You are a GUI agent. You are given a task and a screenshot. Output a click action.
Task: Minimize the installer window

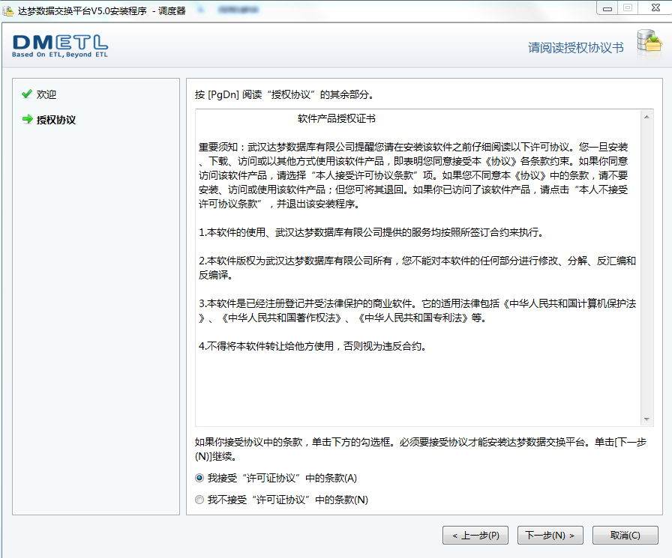[607, 8]
